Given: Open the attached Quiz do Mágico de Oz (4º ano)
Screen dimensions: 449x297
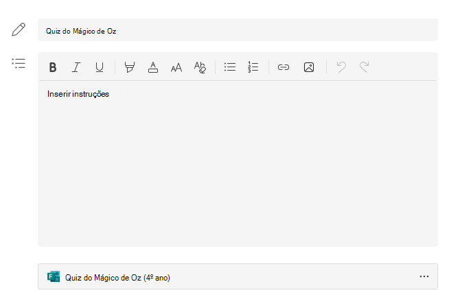Looking at the screenshot, I should tap(238, 276).
